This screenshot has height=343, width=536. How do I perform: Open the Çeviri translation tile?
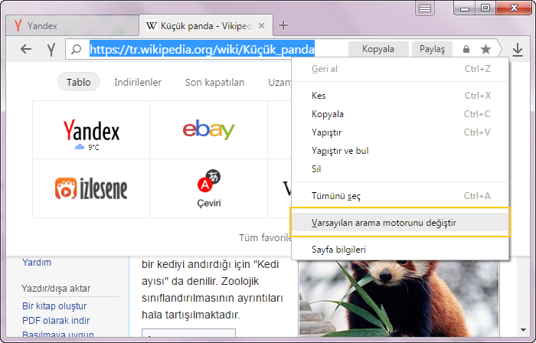tap(208, 188)
